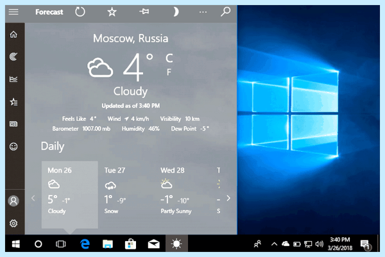
Task: Open the user account sidebar icon
Action: click(x=13, y=201)
